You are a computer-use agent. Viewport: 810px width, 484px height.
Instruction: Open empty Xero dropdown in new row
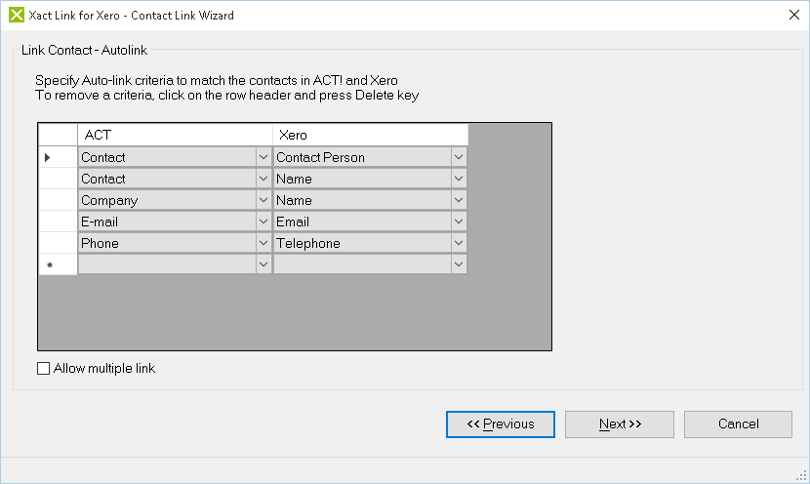[459, 264]
